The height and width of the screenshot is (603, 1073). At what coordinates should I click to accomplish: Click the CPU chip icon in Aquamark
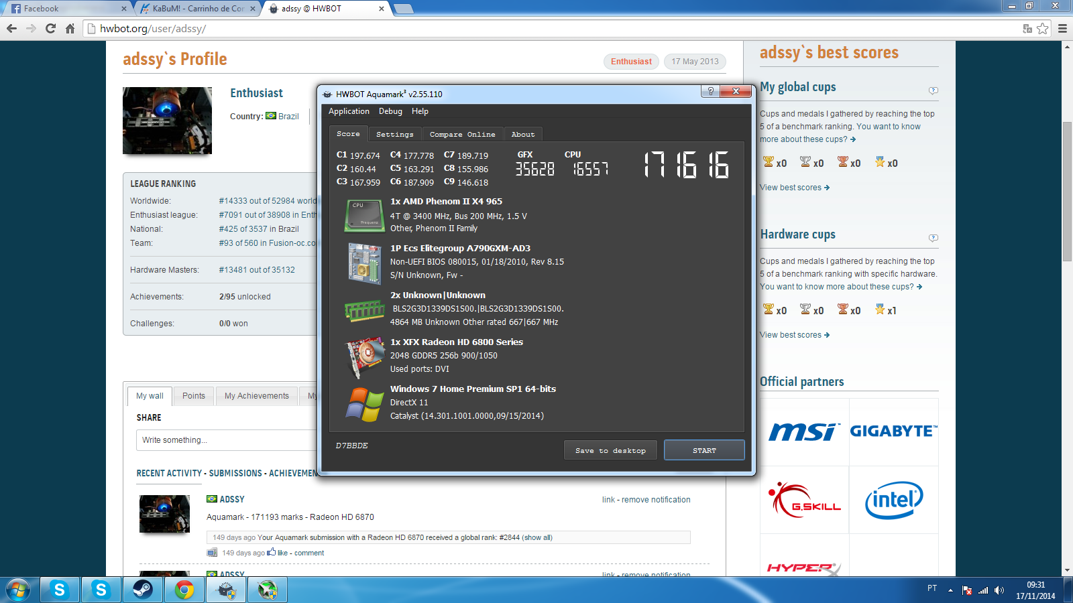(x=364, y=215)
